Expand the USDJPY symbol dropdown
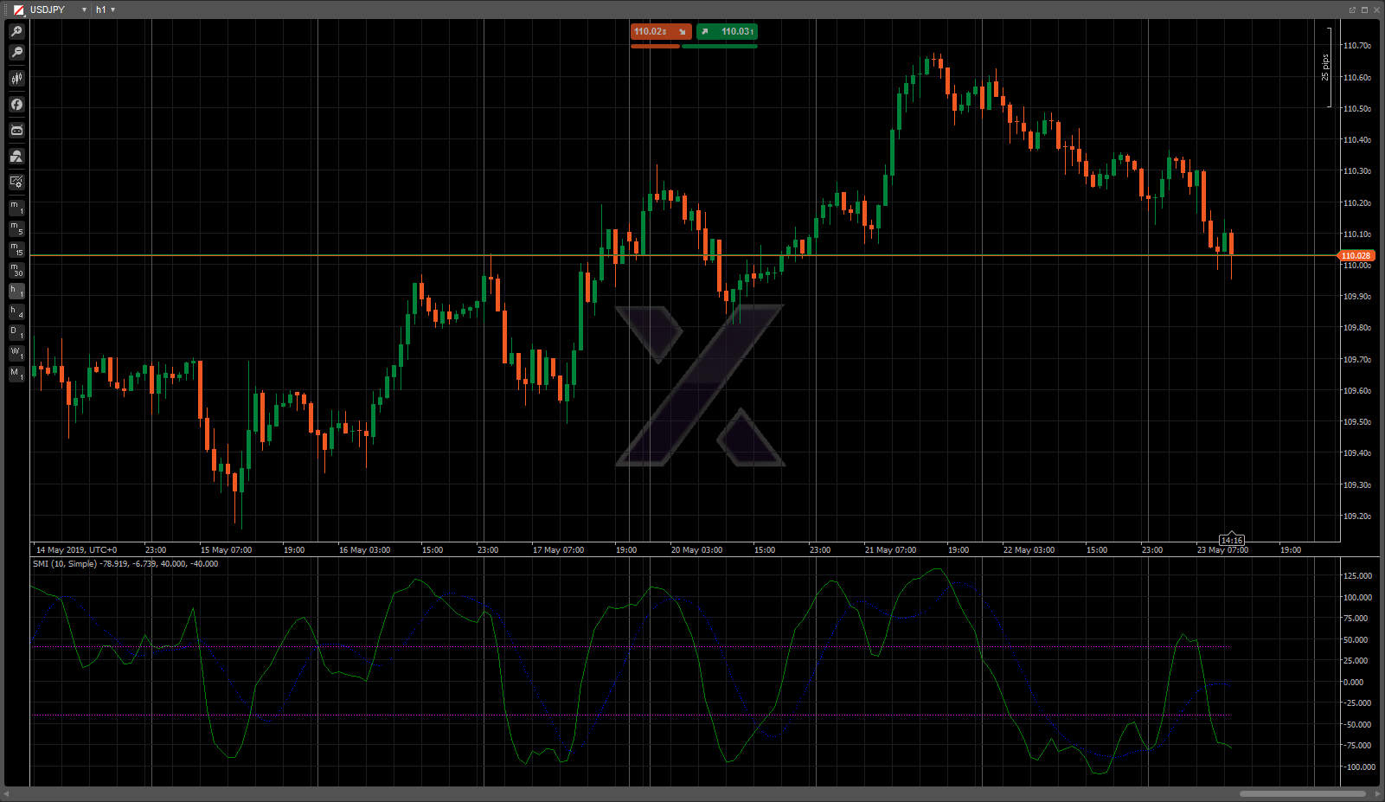 pos(84,10)
